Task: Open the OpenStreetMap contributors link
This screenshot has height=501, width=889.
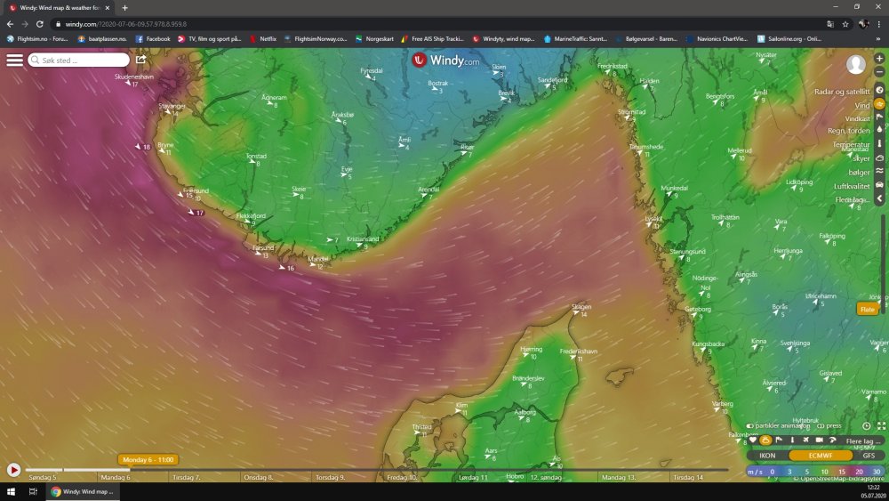Action: point(838,478)
